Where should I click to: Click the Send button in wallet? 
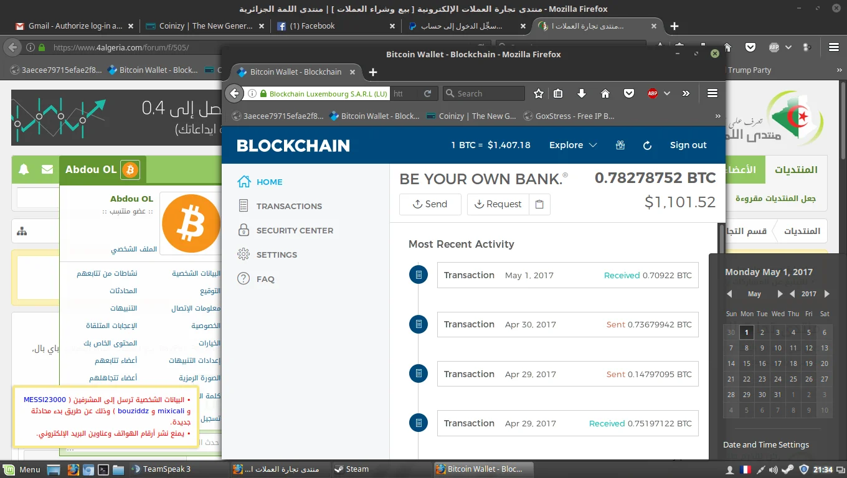pyautogui.click(x=430, y=204)
